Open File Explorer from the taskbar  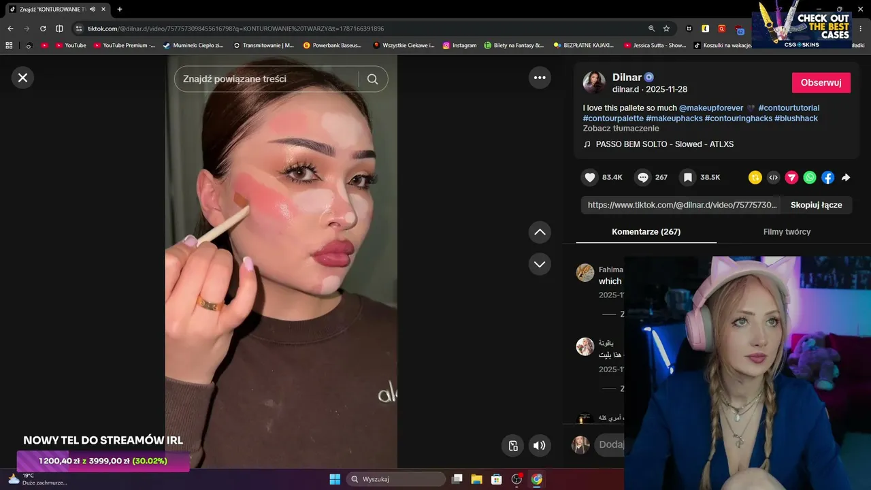(x=477, y=479)
